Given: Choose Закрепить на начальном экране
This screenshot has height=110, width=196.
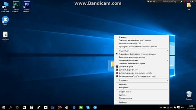Looking at the screenshot, I should pos(142,64).
